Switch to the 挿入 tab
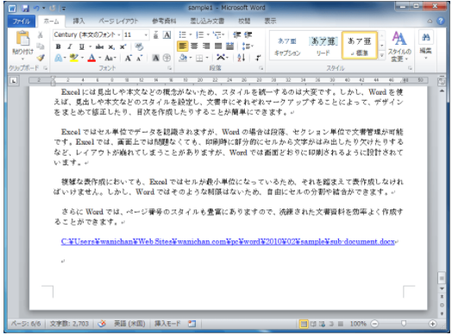 (78, 21)
